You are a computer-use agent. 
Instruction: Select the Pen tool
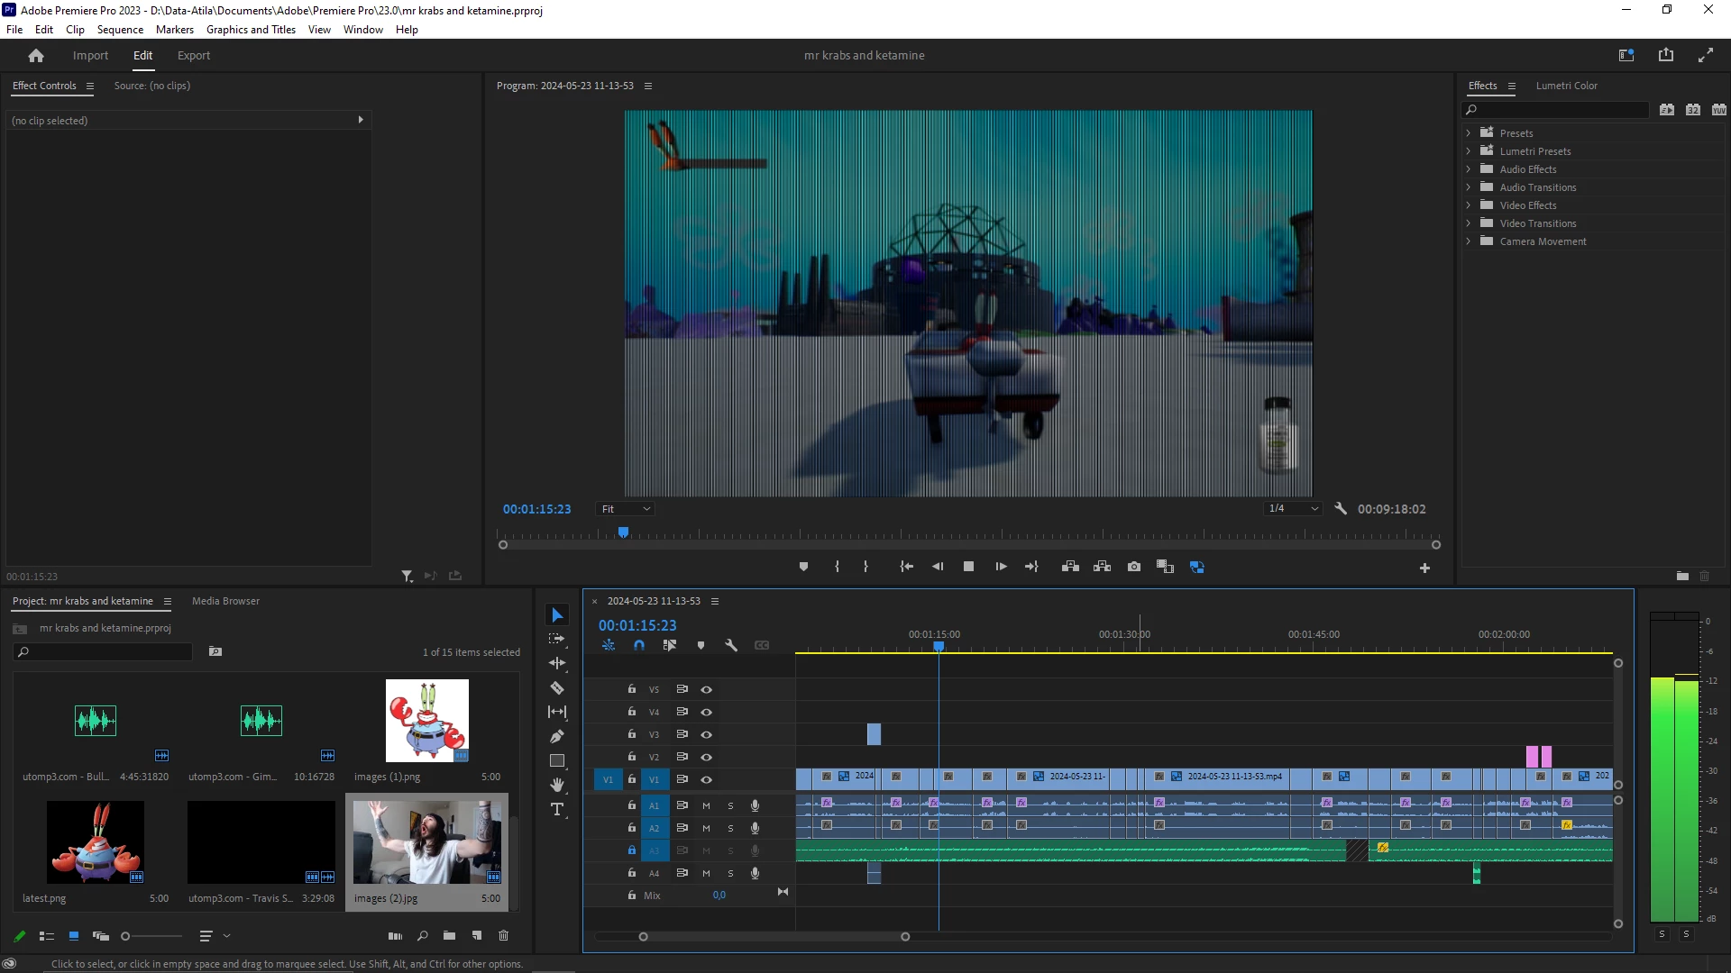click(x=557, y=736)
